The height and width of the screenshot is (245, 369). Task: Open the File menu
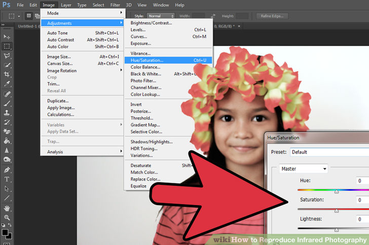point(20,5)
